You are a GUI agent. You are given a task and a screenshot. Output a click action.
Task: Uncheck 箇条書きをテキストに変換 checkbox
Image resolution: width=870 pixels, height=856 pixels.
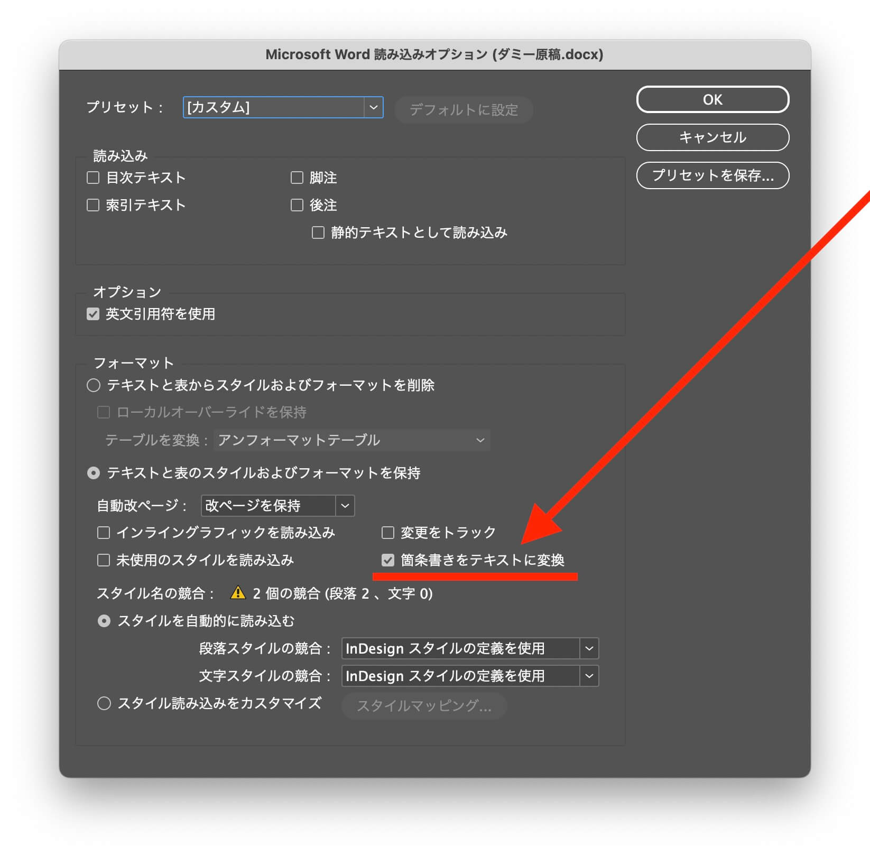point(388,560)
